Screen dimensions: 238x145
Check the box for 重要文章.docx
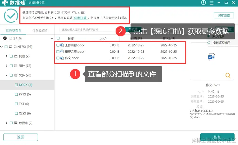[58, 52]
